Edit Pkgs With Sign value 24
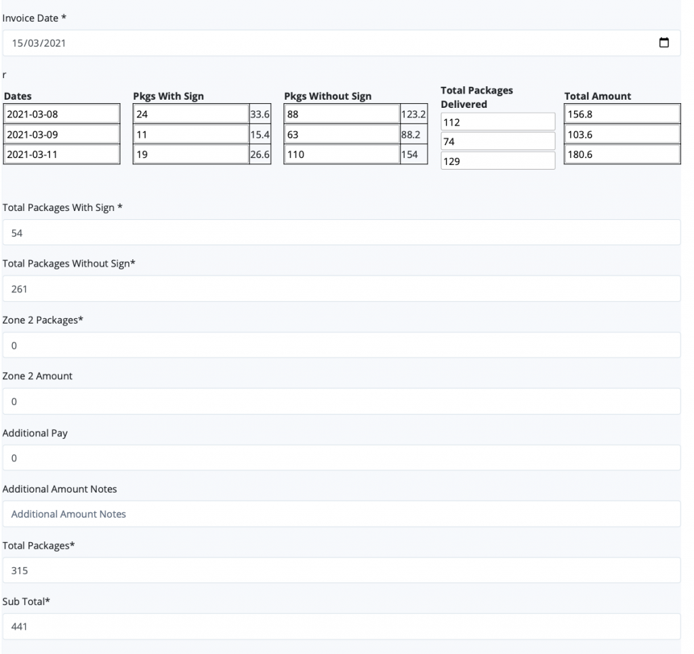Screen dimensions: 694x654 [x=191, y=114]
